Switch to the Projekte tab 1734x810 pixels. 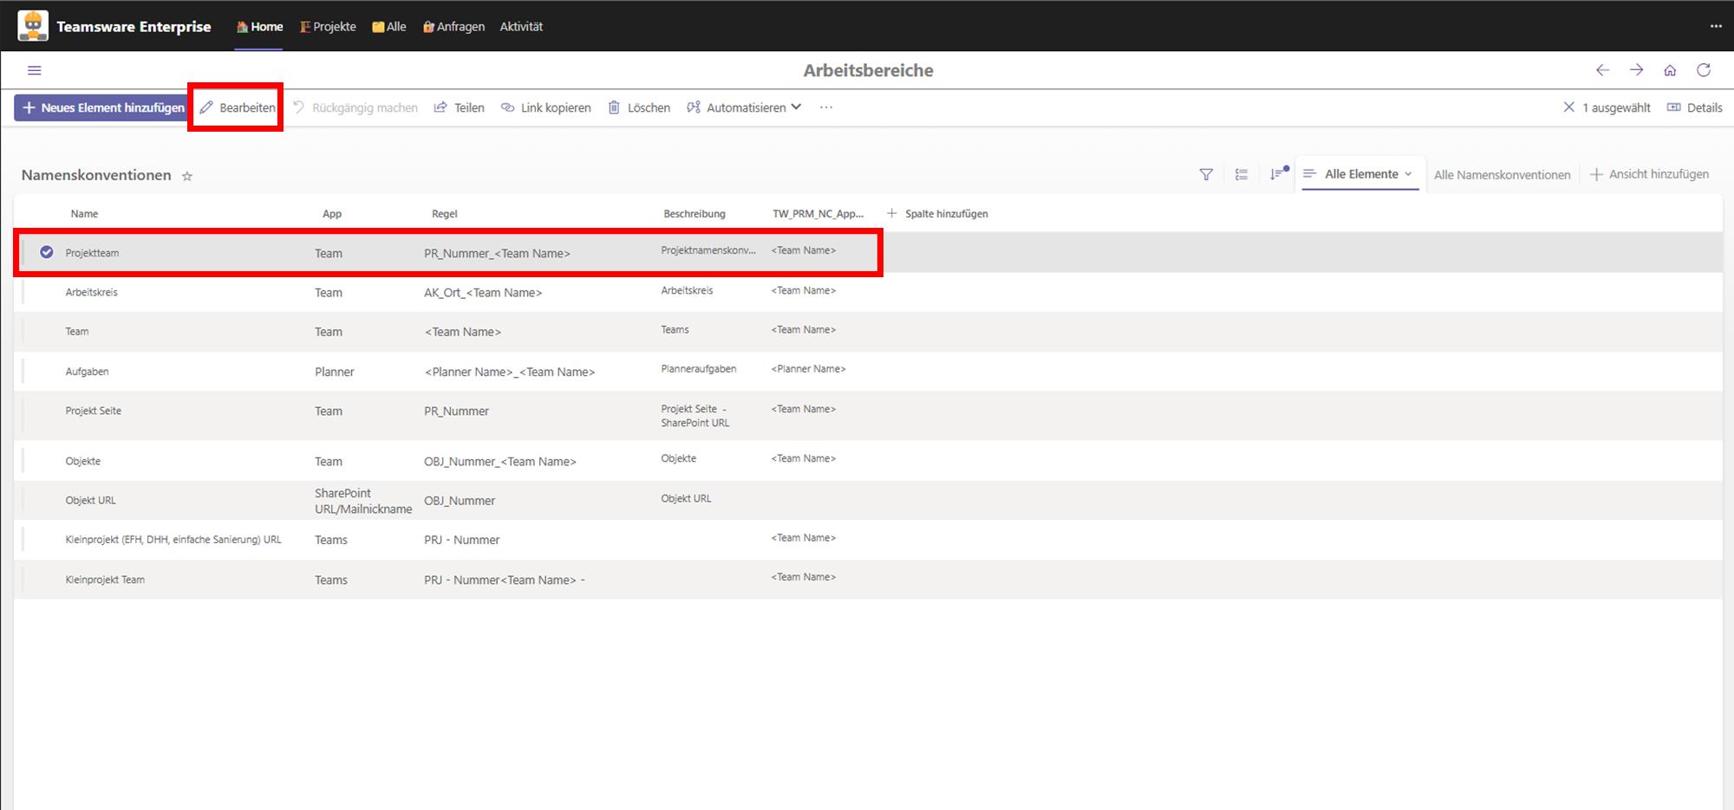[328, 27]
